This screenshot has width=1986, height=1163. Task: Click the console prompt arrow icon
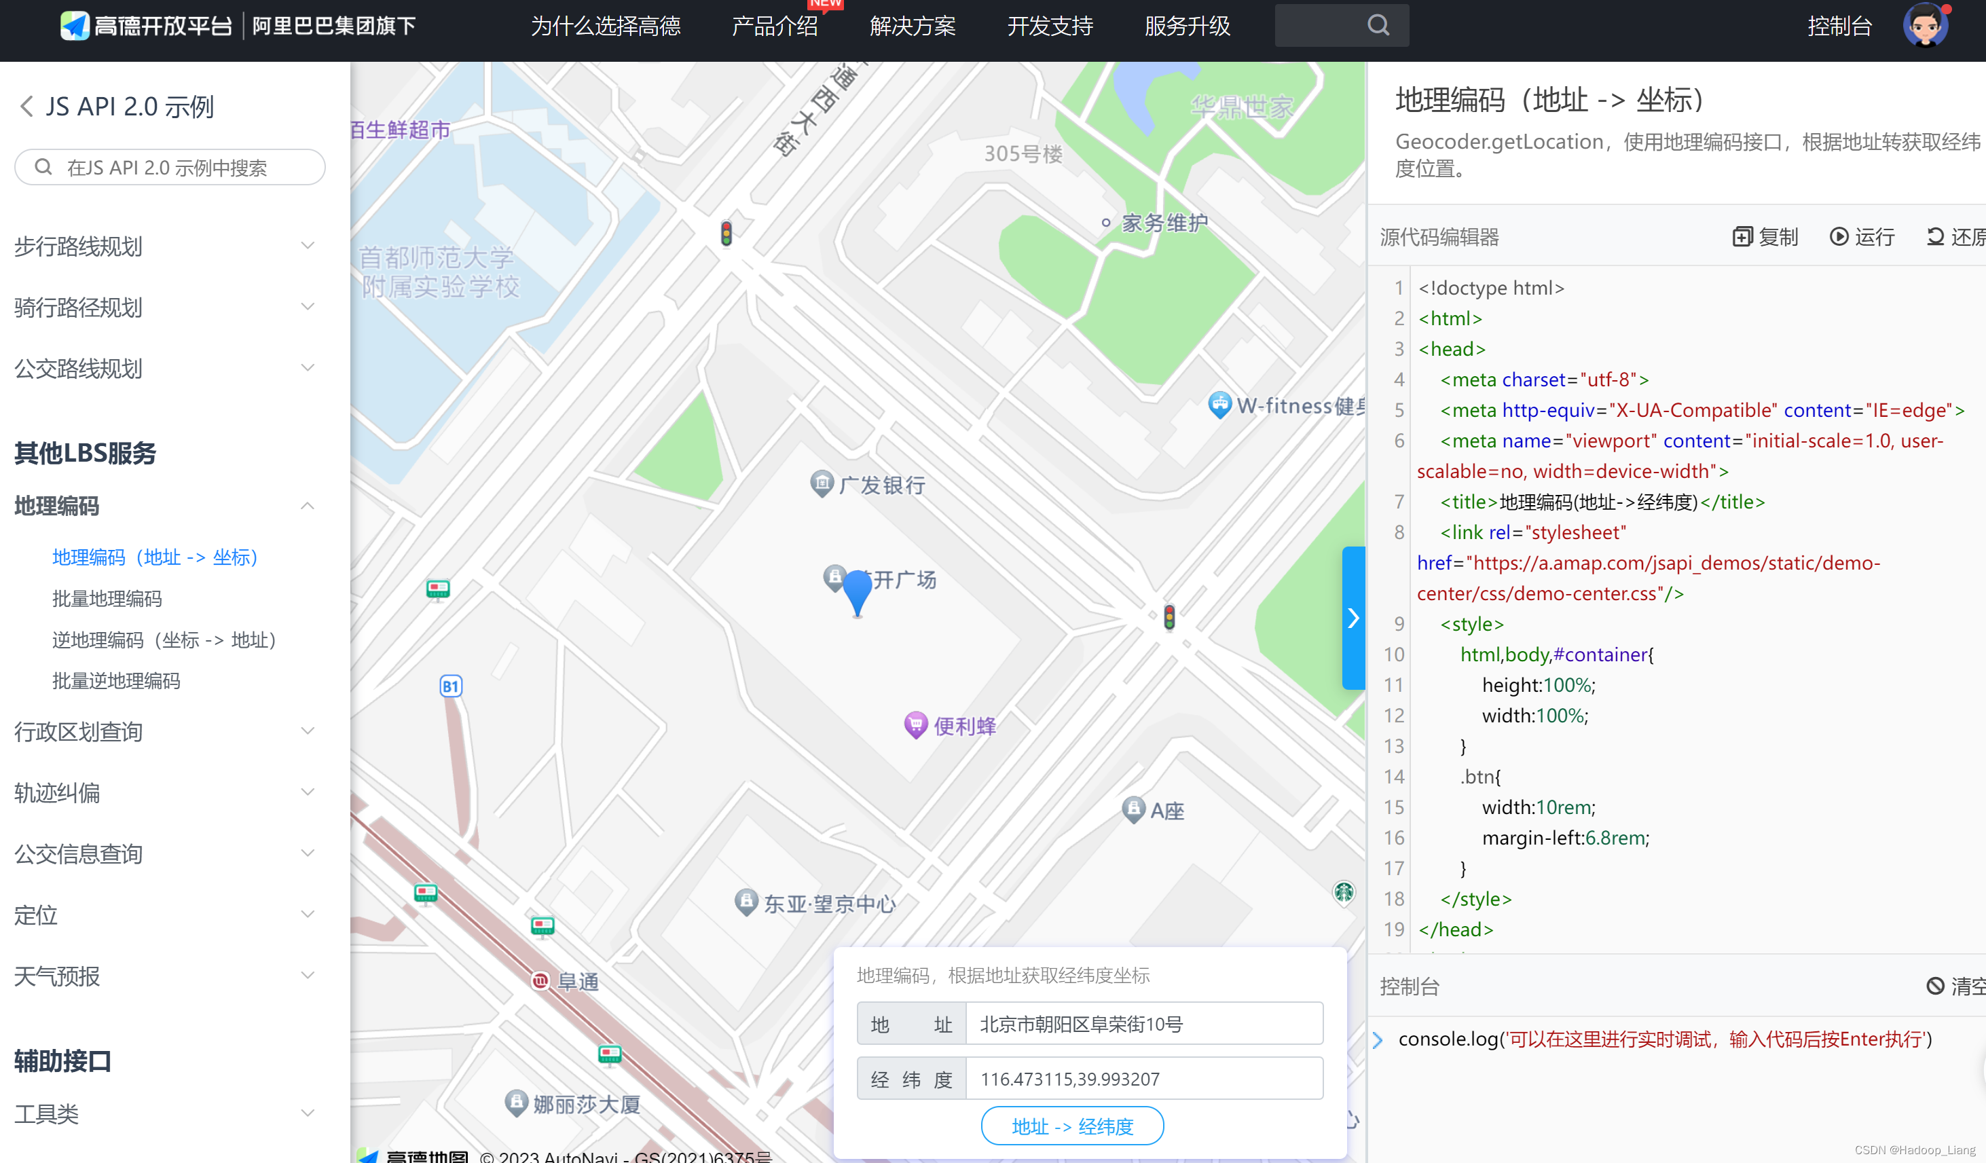tap(1378, 1039)
